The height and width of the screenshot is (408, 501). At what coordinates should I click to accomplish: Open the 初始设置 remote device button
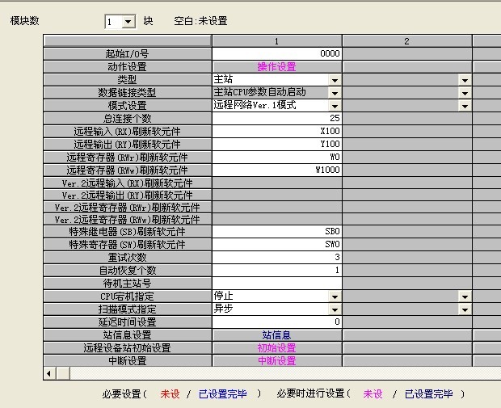276,347
